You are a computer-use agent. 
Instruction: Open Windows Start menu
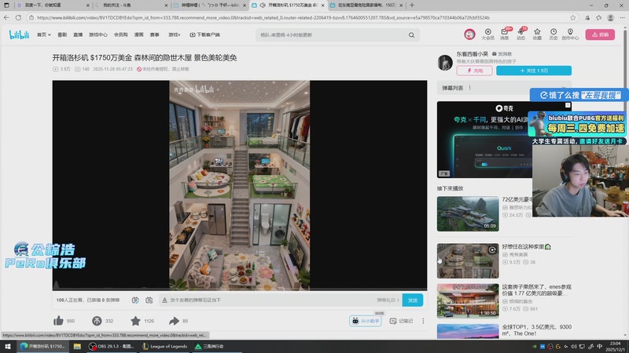(x=7, y=346)
